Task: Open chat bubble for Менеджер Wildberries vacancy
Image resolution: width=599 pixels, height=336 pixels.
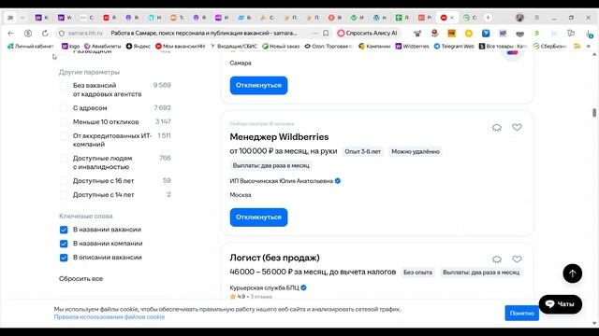Action: 497,128
